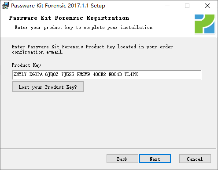Open the setup installer icon in title bar

coord(5,6)
